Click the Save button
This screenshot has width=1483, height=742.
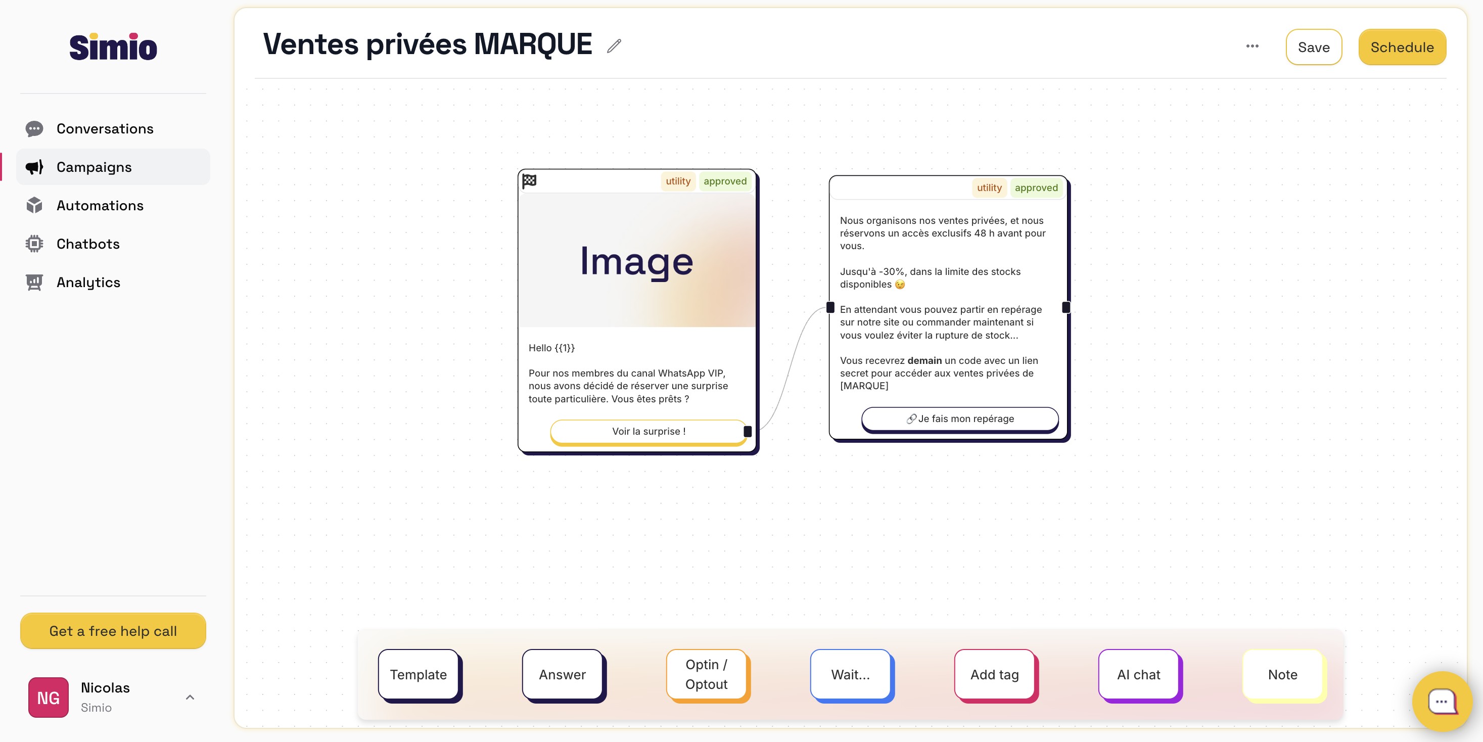coord(1313,47)
